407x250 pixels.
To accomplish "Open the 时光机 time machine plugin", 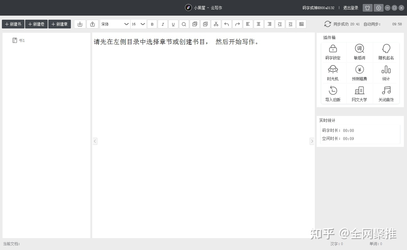I will coord(333,73).
